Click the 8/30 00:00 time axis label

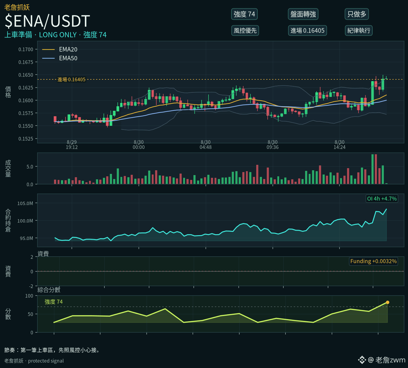tap(139, 145)
